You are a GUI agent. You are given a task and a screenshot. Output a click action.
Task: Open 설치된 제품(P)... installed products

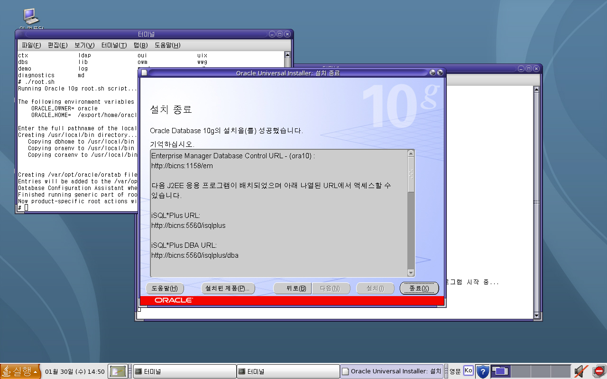[x=228, y=288]
